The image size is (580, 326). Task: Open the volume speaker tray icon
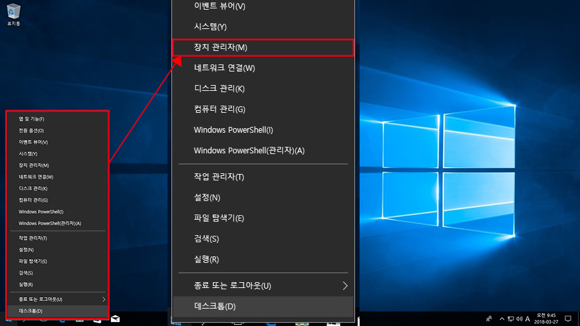519,319
